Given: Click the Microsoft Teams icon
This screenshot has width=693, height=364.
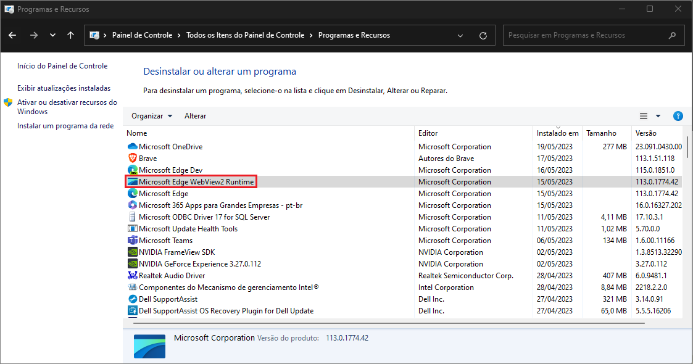Looking at the screenshot, I should click(132, 241).
